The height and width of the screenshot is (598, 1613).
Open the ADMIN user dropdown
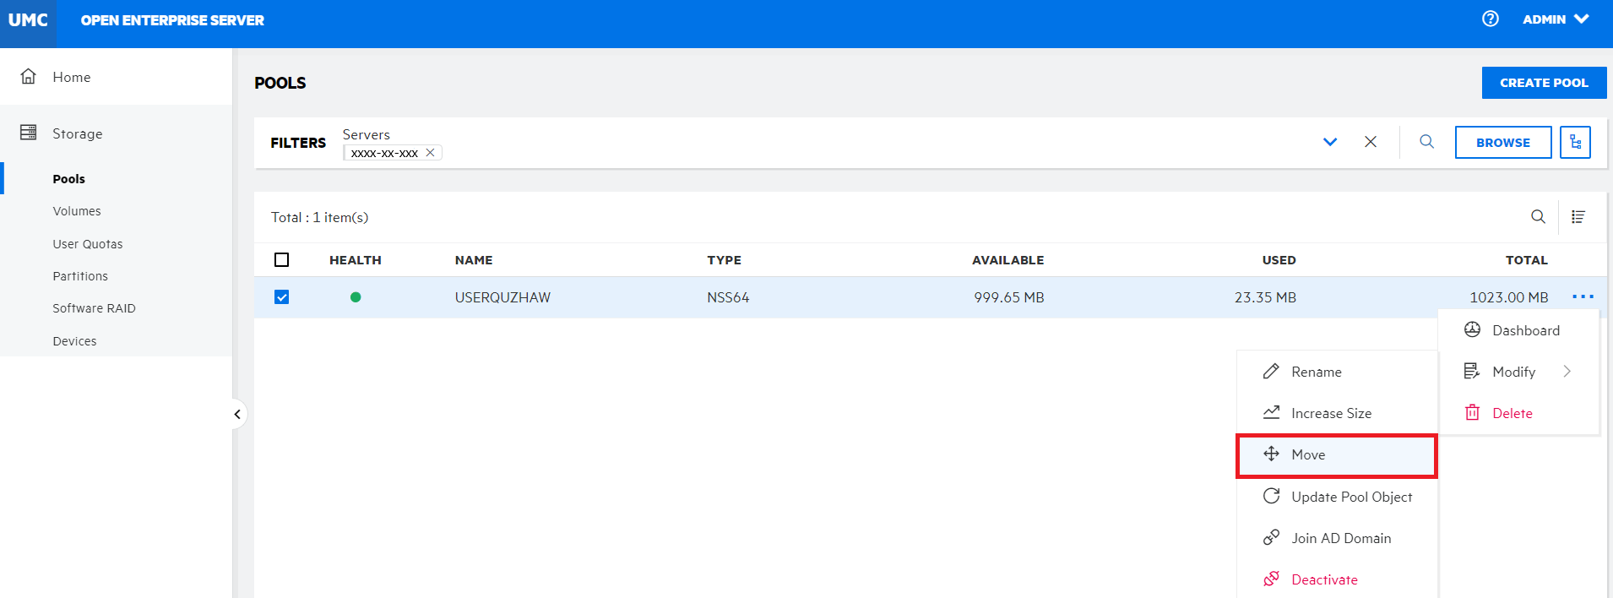click(1555, 19)
